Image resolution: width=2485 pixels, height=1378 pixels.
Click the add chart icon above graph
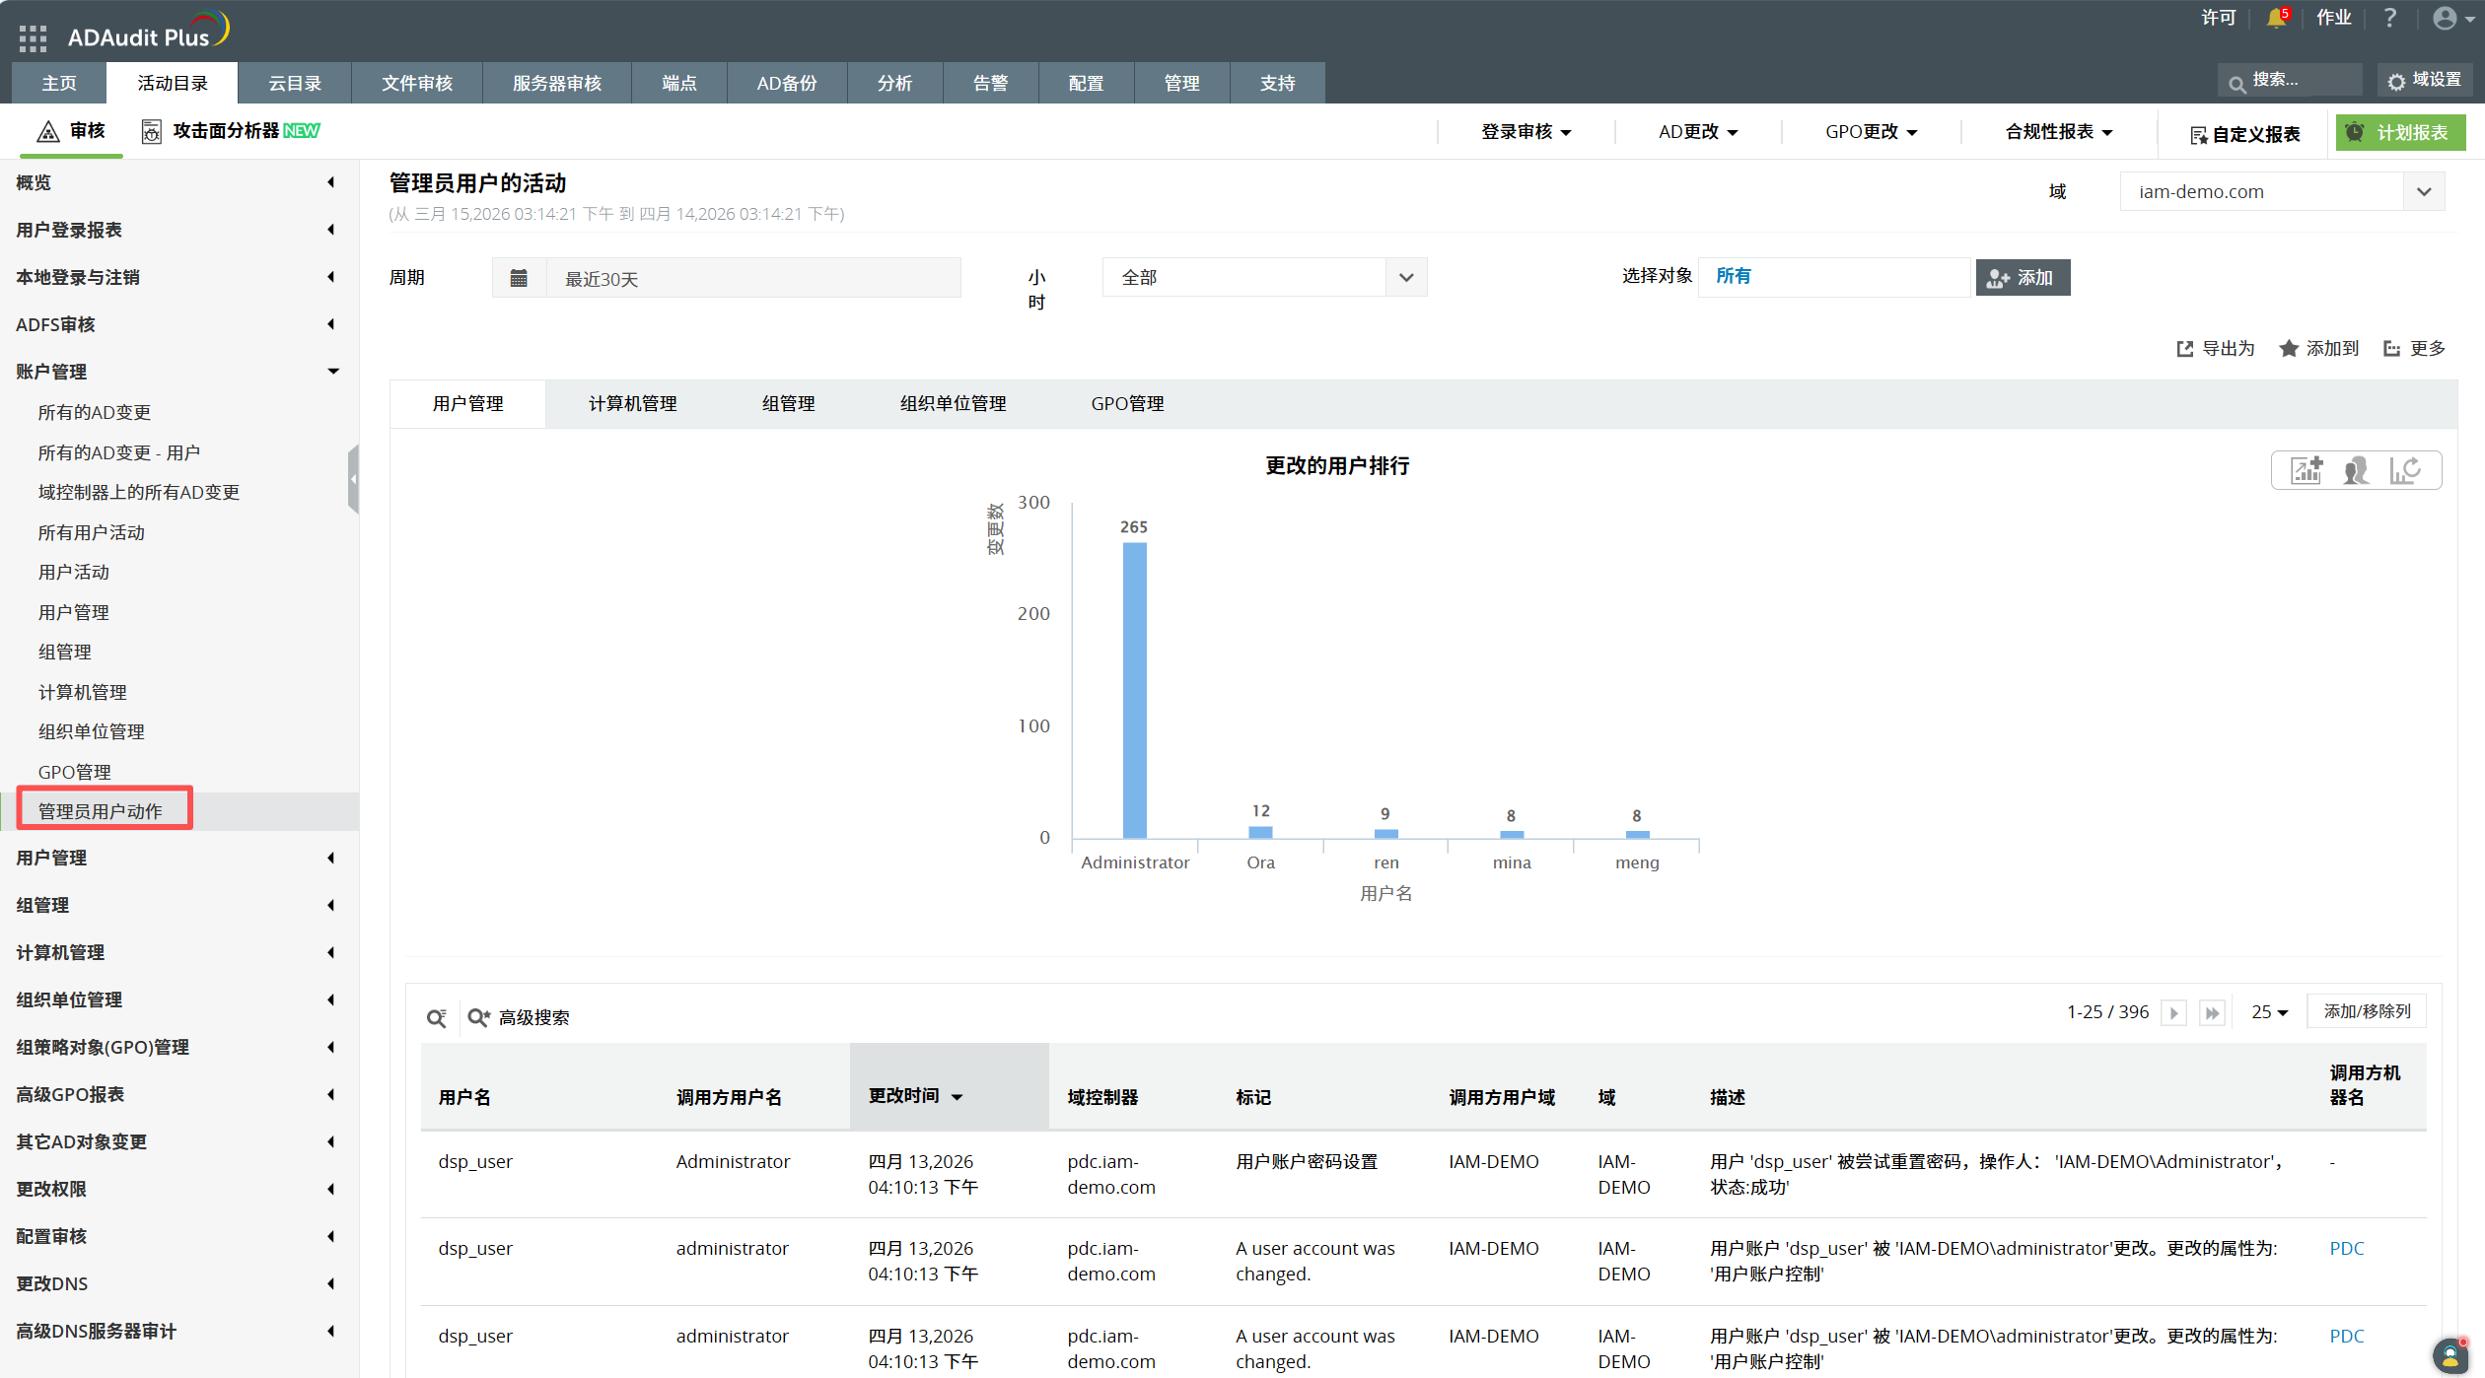(2307, 470)
